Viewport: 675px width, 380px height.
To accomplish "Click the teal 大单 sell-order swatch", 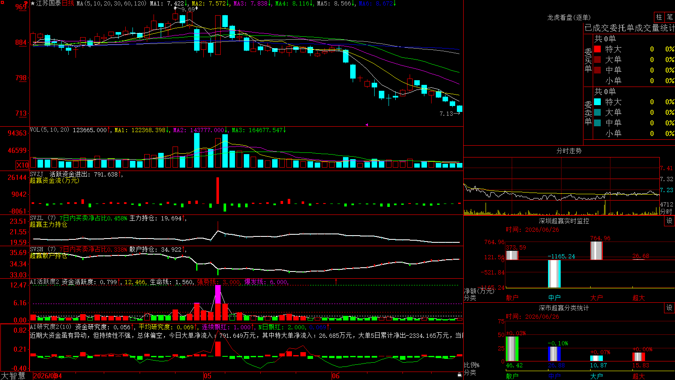I will click(x=597, y=112).
